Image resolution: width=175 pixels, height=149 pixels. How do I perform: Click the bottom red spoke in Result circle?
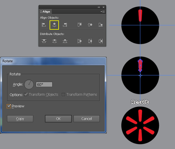pos(140,135)
